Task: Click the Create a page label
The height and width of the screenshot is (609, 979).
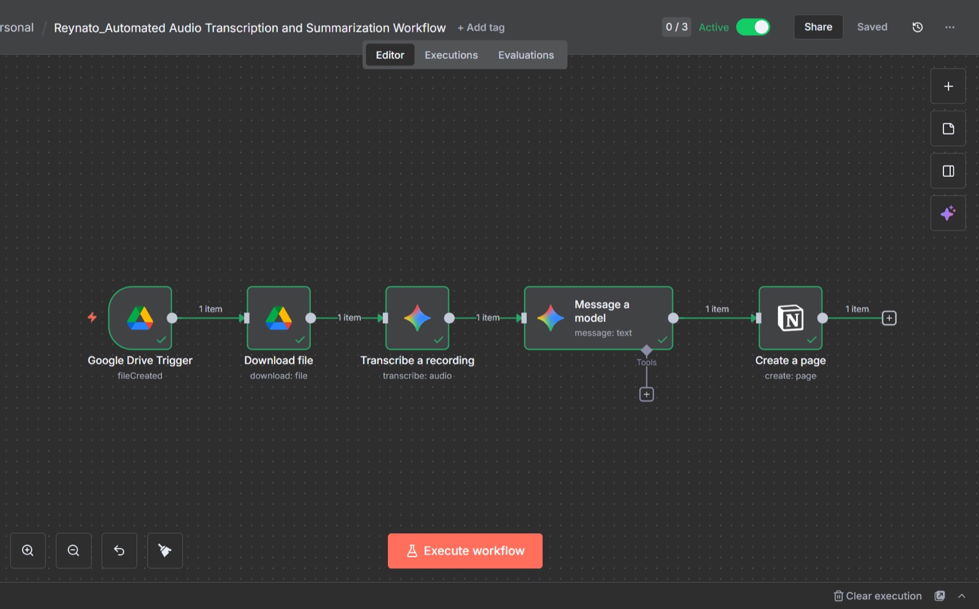Action: tap(791, 361)
